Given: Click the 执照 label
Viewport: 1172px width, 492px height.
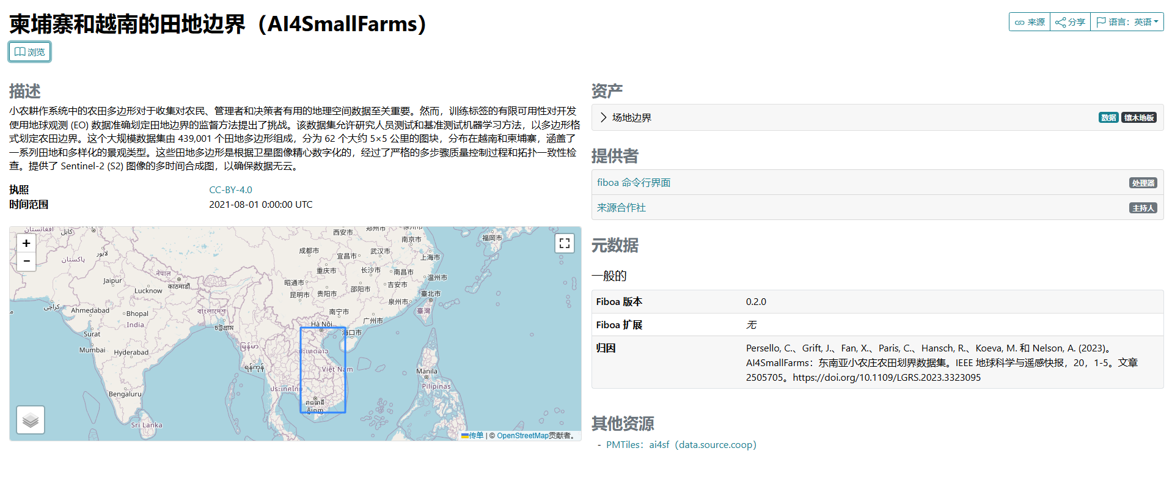Looking at the screenshot, I should point(19,190).
